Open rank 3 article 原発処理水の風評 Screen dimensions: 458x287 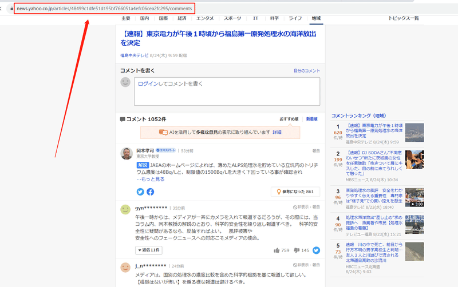374,196
